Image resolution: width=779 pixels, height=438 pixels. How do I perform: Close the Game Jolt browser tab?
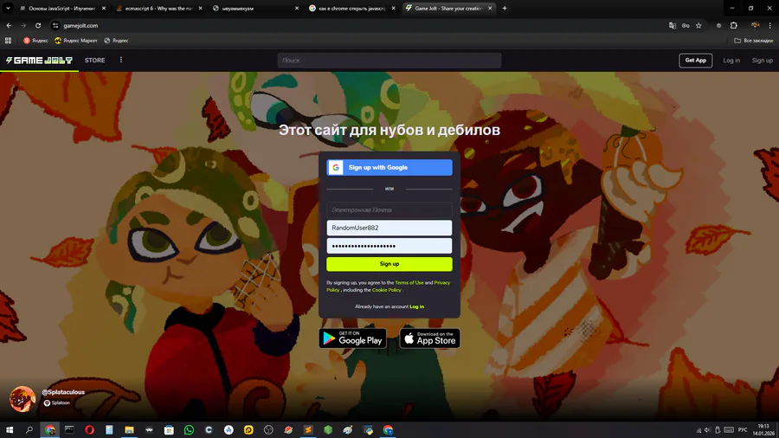(x=490, y=8)
